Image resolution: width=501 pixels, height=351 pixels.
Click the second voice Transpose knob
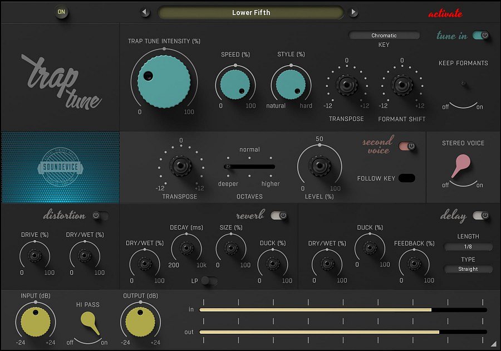point(180,167)
